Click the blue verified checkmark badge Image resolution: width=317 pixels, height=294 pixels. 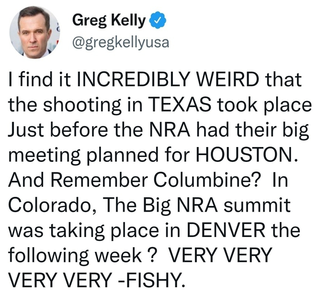click(x=158, y=20)
